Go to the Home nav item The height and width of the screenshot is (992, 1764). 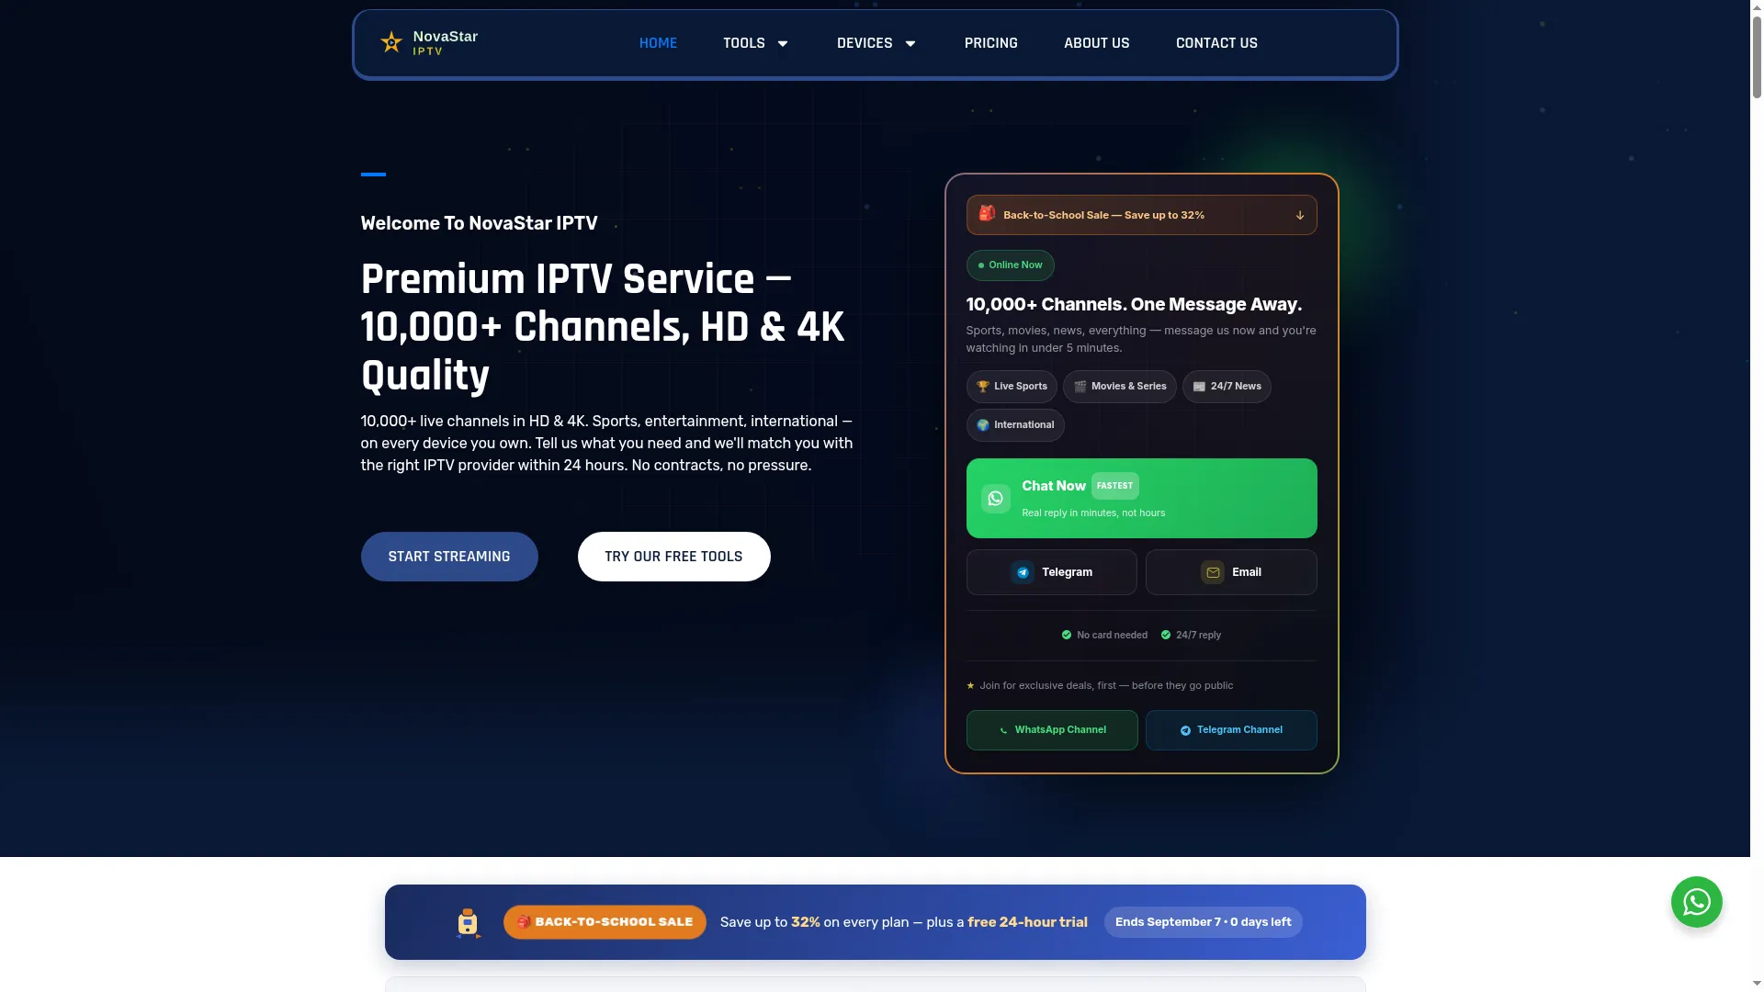click(x=658, y=43)
